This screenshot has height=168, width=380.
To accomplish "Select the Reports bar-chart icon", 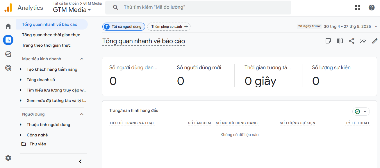I will (x=8, y=40).
